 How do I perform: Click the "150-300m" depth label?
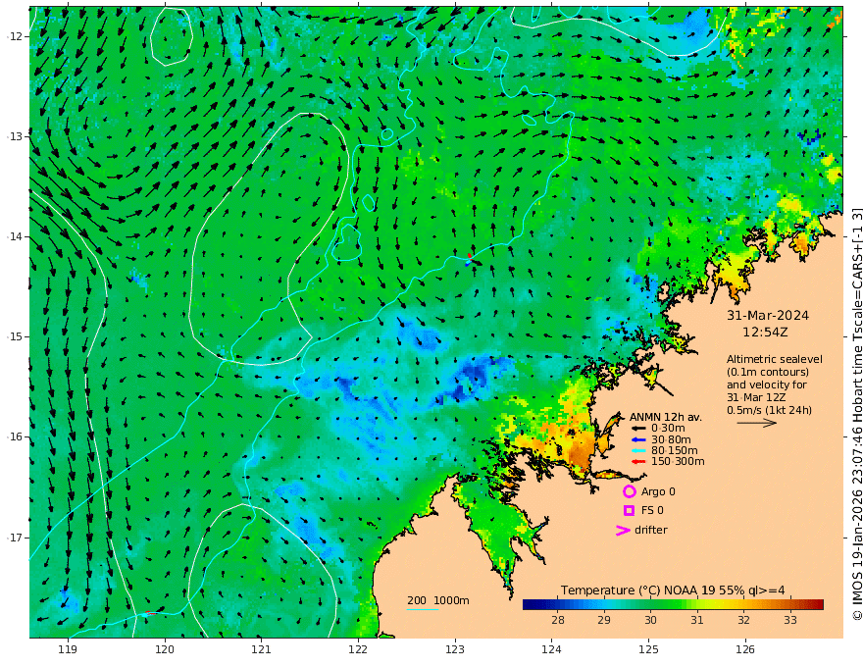[678, 462]
